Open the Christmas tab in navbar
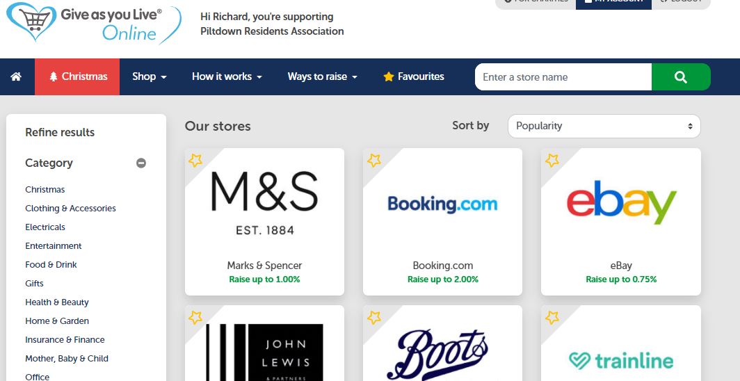The width and height of the screenshot is (740, 381). click(77, 76)
